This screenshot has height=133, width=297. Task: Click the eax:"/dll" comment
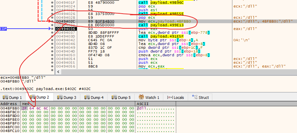[245, 29]
